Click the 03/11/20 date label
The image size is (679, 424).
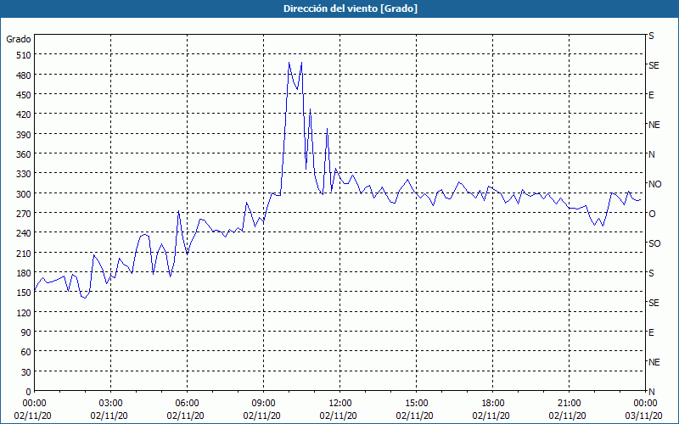tap(643, 416)
